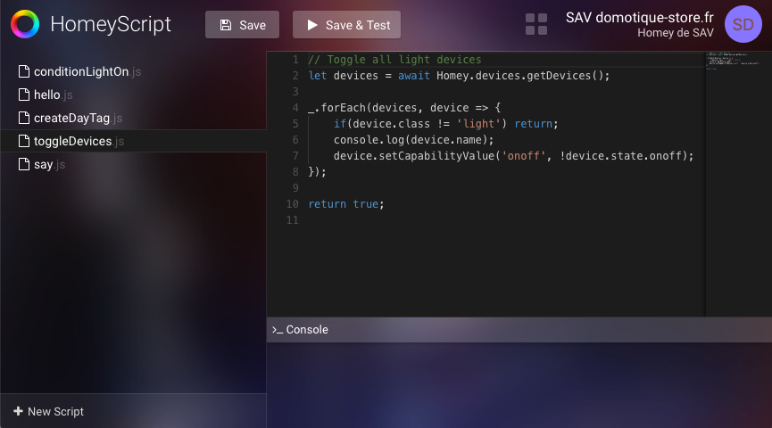Screen dimensions: 772x428
Task: Click the SAV domotique-store.fr account name
Action: point(640,18)
